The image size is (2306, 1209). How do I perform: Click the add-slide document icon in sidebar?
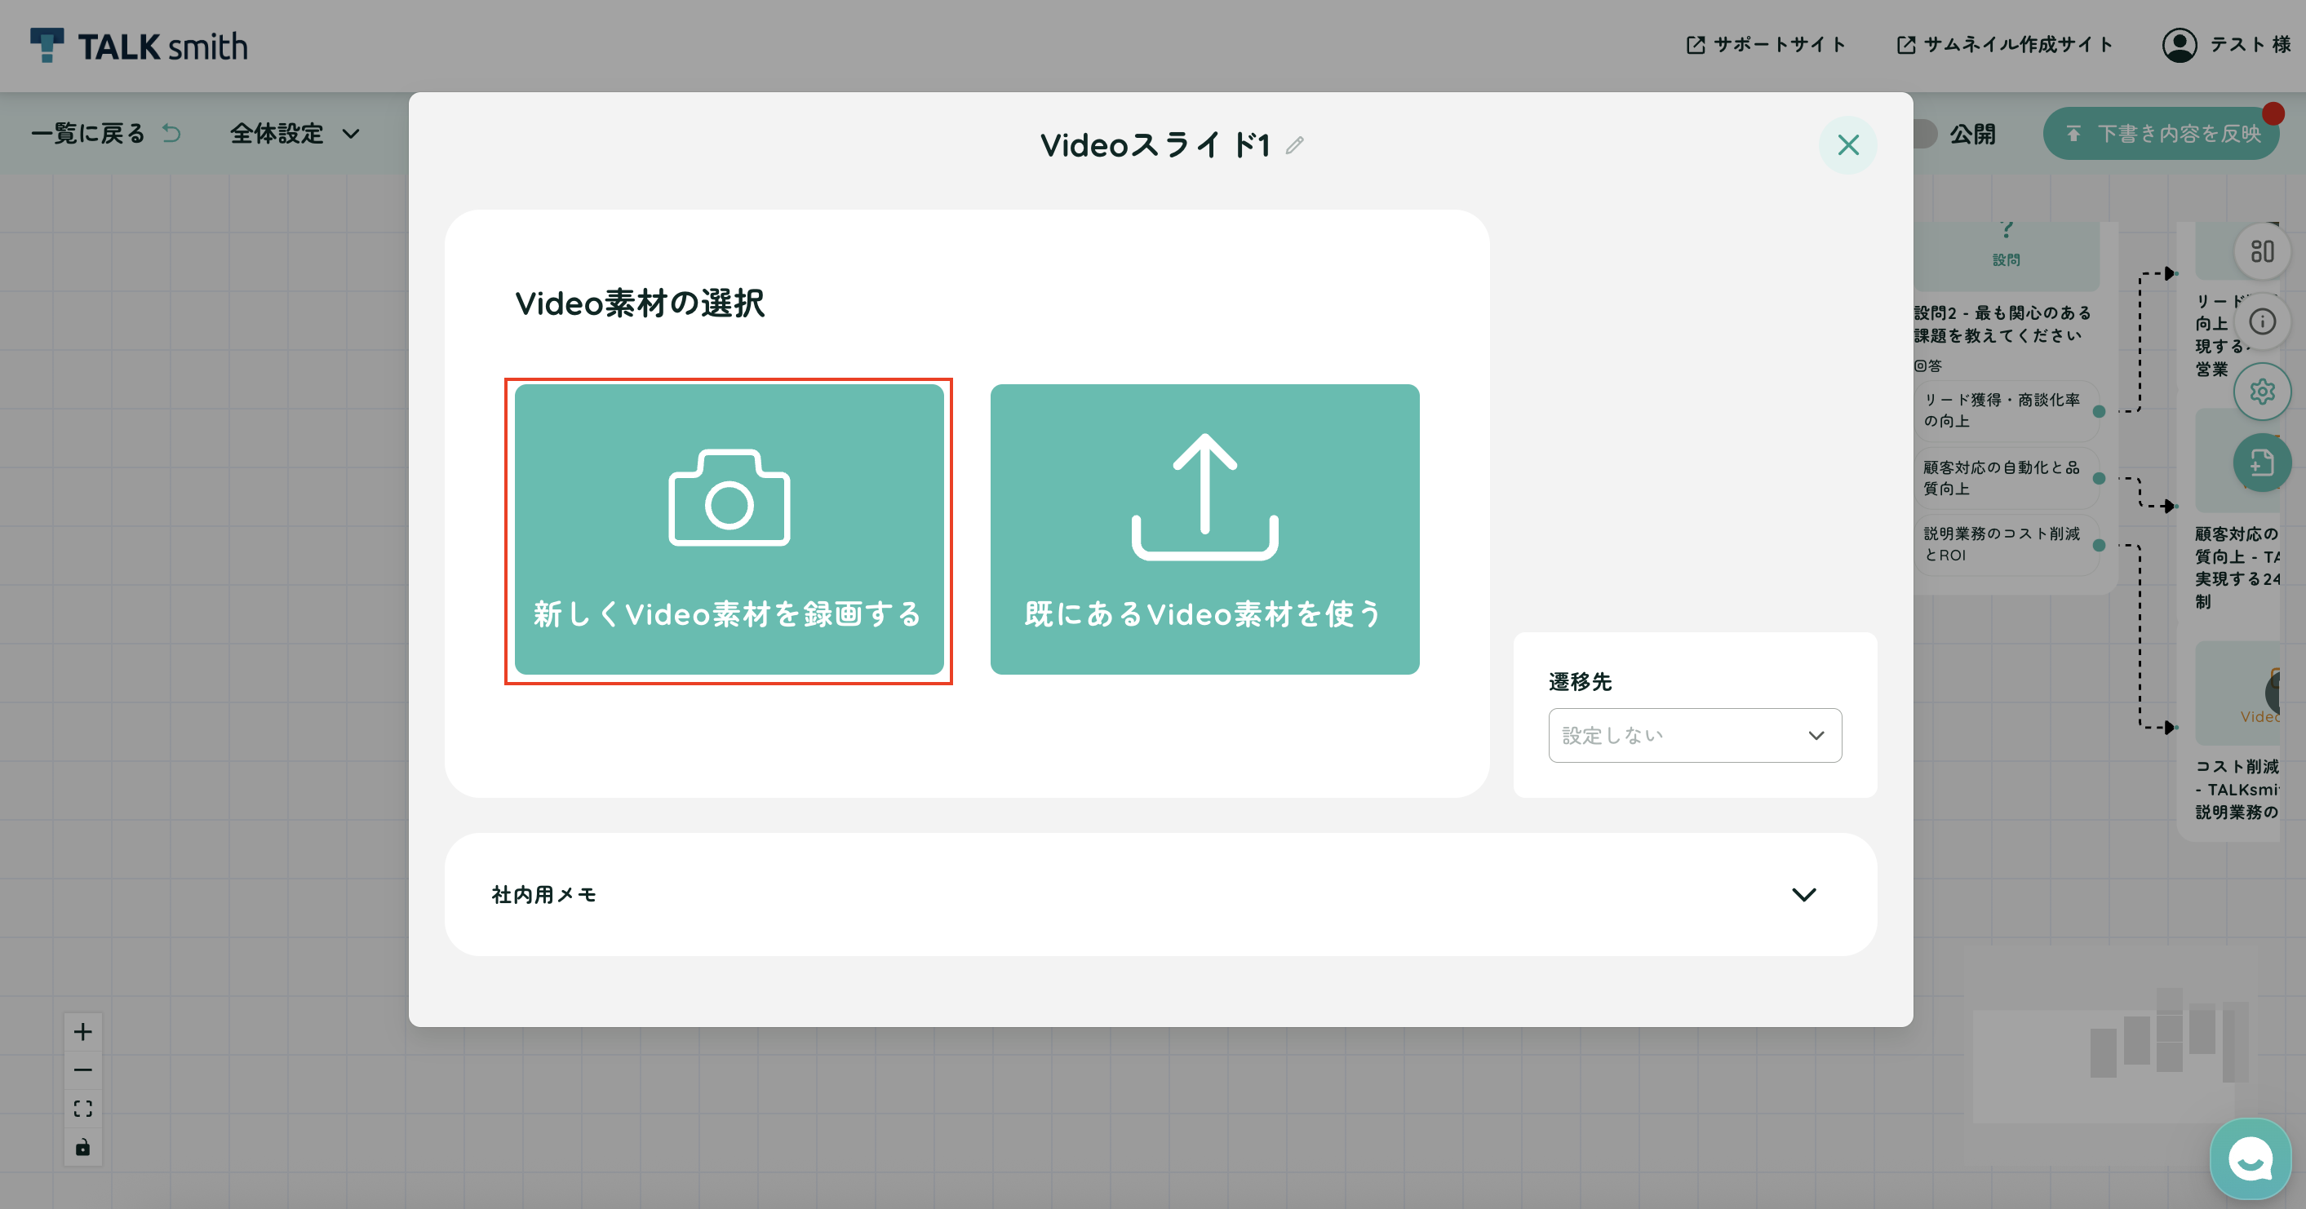(2262, 463)
